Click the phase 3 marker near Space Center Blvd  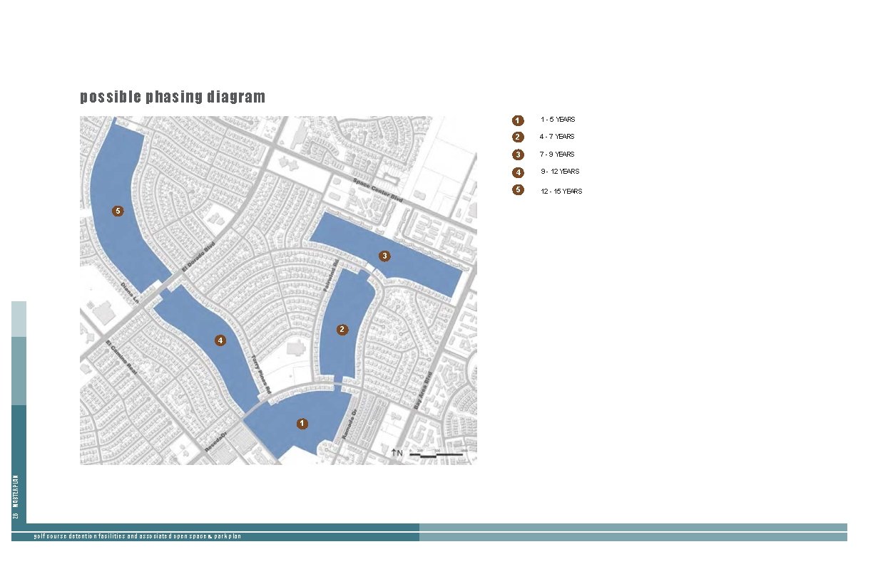(384, 255)
